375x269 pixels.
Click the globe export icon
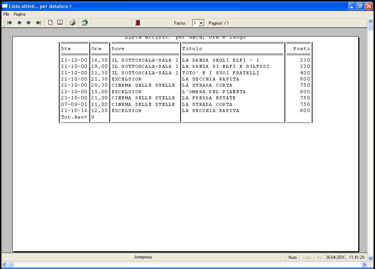tap(84, 23)
